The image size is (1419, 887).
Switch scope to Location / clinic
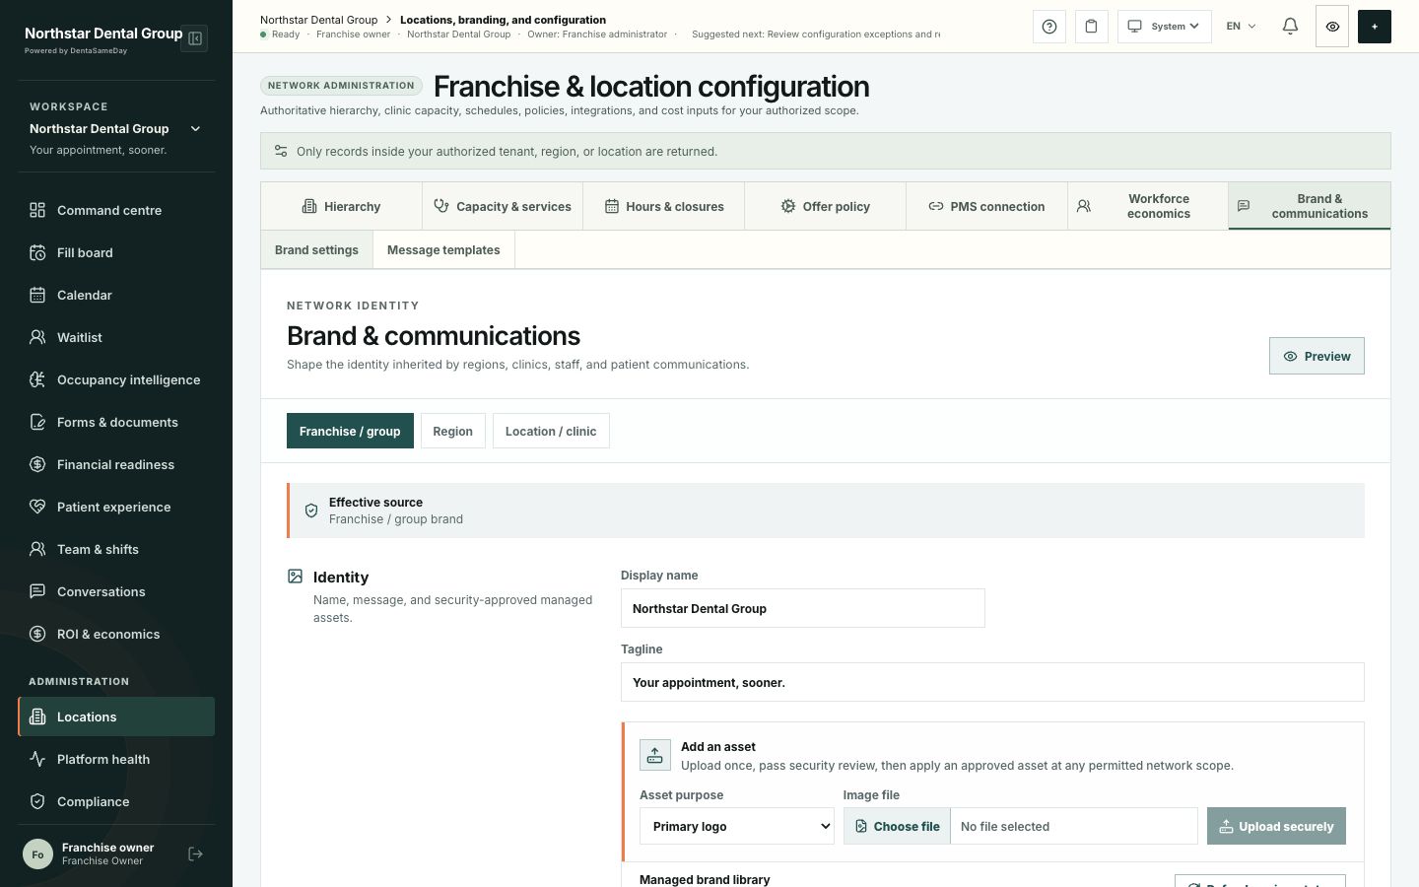[x=551, y=431]
